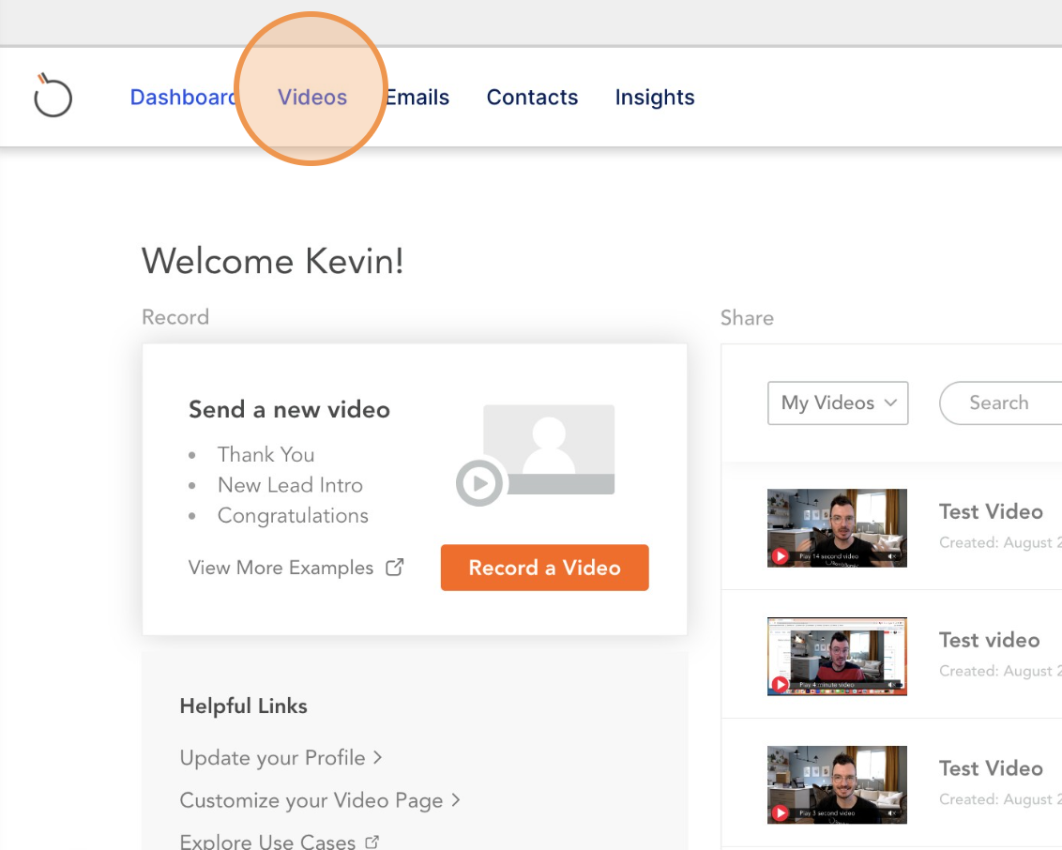This screenshot has height=850, width=1062.
Task: Click chevron after Customize your Video Page
Action: 455,799
